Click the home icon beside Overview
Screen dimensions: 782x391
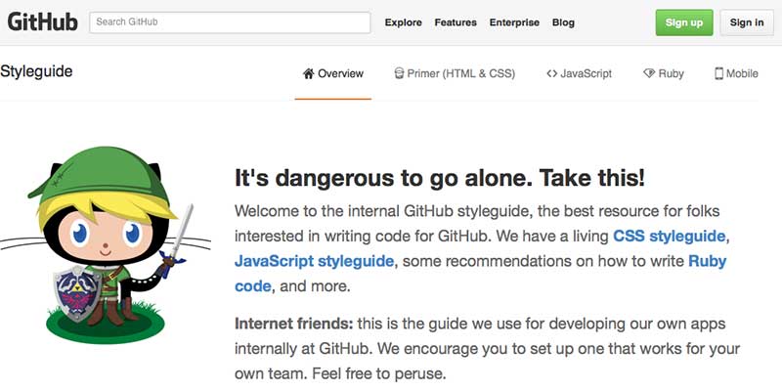pos(309,74)
